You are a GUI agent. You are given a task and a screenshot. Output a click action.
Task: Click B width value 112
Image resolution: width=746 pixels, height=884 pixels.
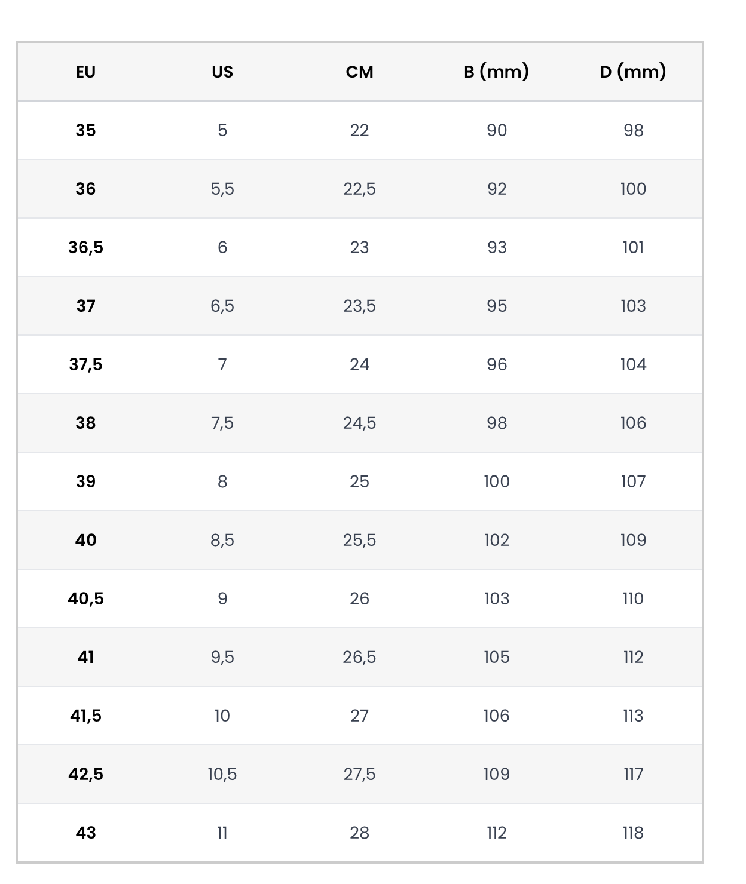pyautogui.click(x=496, y=833)
